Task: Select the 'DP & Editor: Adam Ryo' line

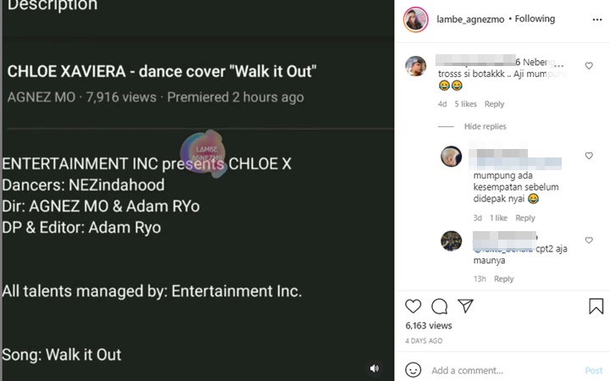Action: click(x=81, y=228)
